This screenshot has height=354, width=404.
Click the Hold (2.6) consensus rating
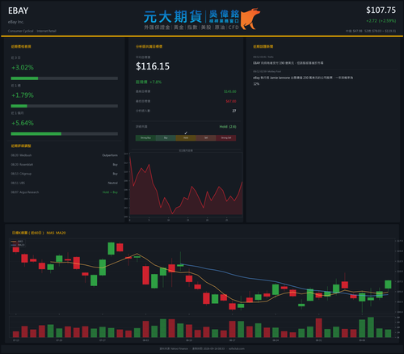tap(228, 127)
